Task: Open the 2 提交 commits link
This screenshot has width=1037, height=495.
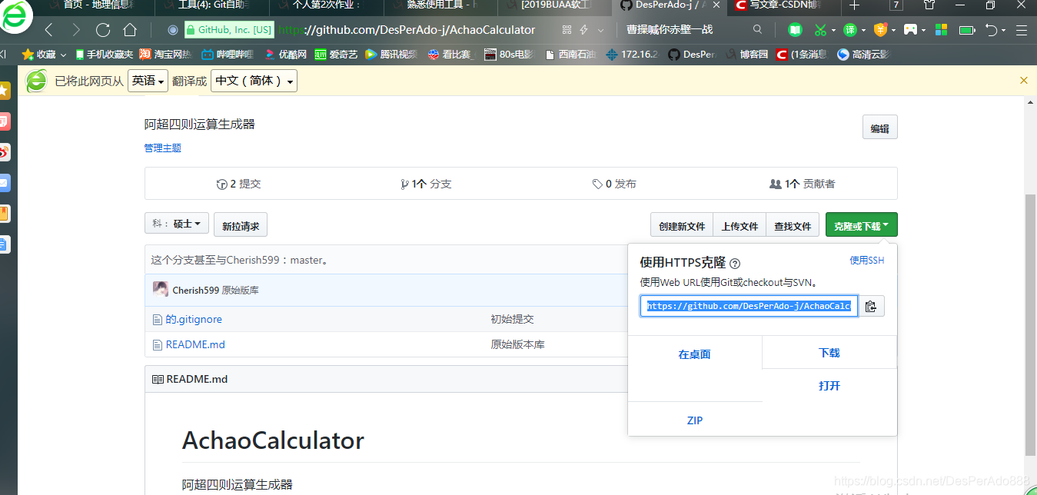Action: [x=239, y=184]
